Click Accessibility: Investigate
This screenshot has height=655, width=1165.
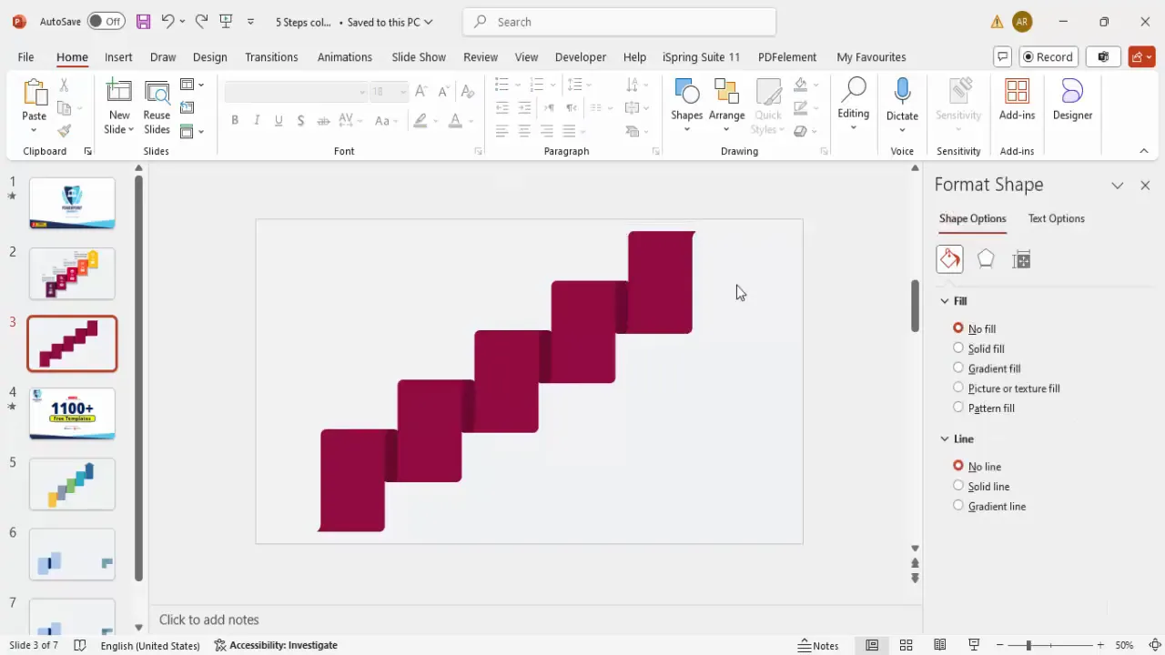276,645
